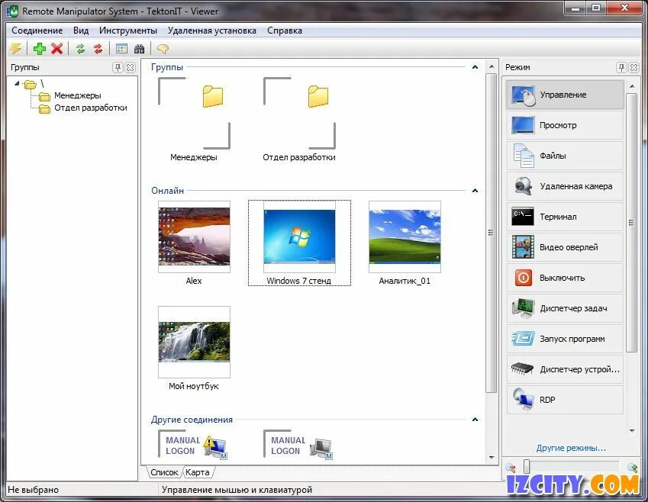Select the root backslash folder in tree
Image resolution: width=648 pixels, height=502 pixels.
tap(31, 84)
